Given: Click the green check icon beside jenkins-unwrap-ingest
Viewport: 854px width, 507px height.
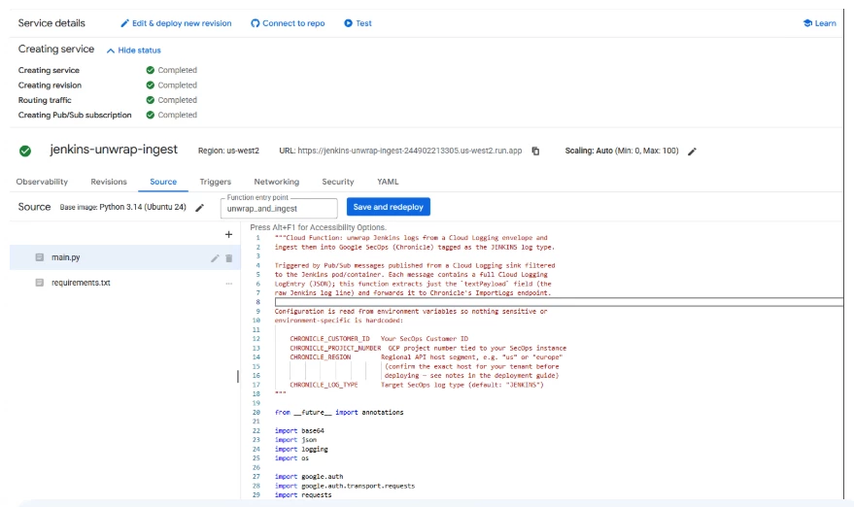Looking at the screenshot, I should pyautogui.click(x=25, y=151).
